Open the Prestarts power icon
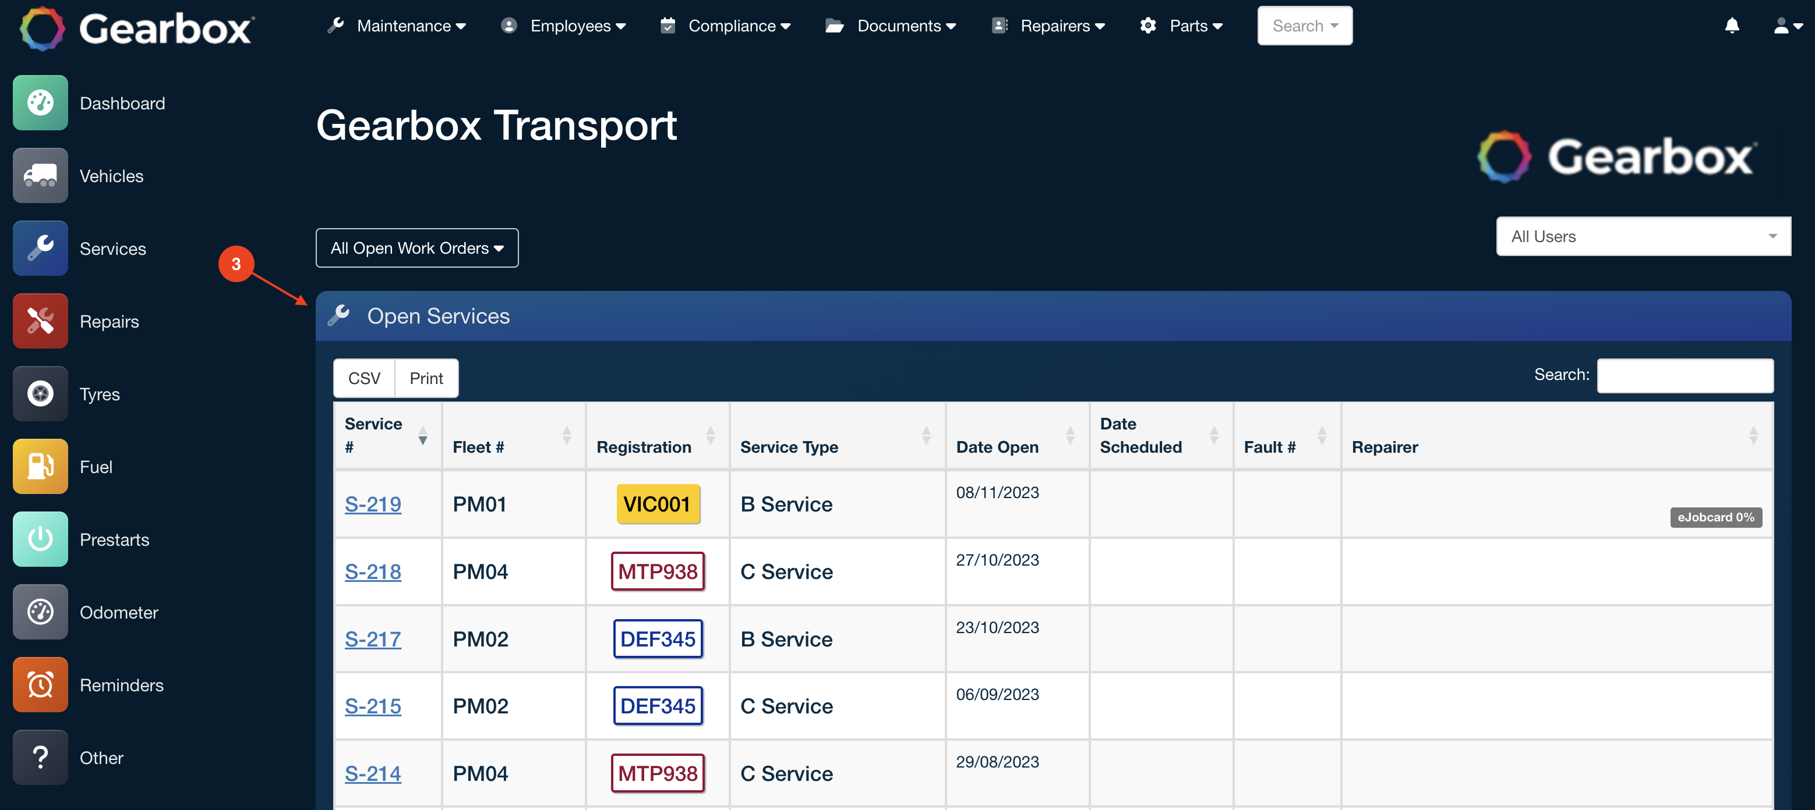1815x810 pixels. [x=40, y=539]
